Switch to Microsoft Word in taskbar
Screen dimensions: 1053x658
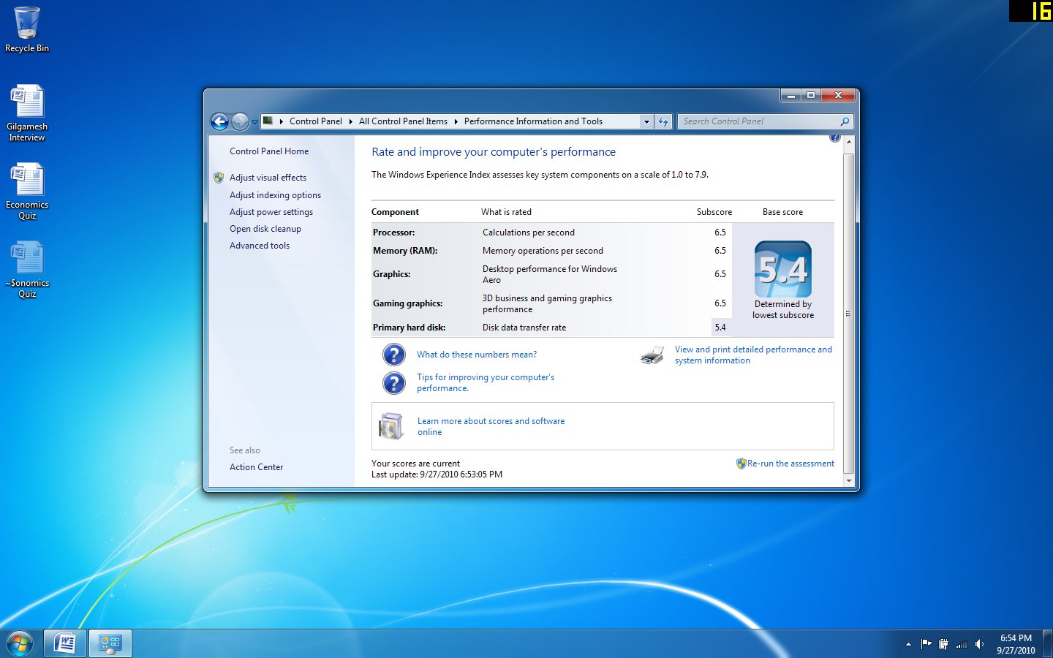click(x=65, y=643)
